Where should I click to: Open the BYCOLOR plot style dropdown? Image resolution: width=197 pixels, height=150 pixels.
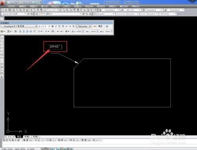coord(168,14)
